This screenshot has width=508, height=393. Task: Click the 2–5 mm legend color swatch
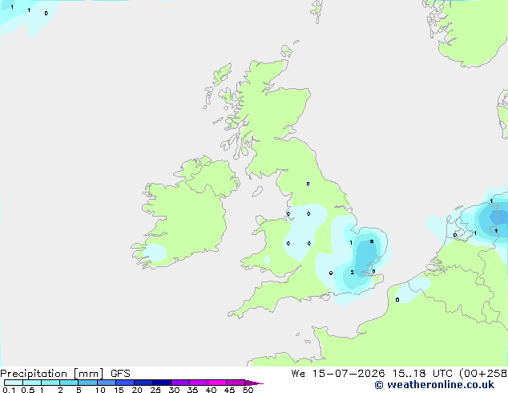[x=69, y=383]
